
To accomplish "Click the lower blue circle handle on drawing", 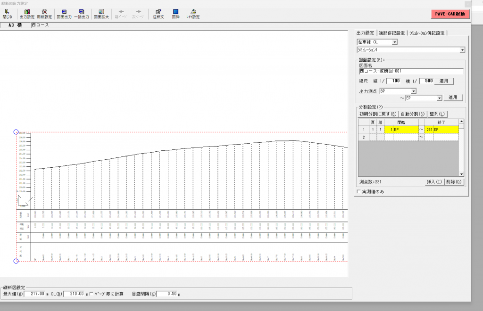I will [x=17, y=261].
